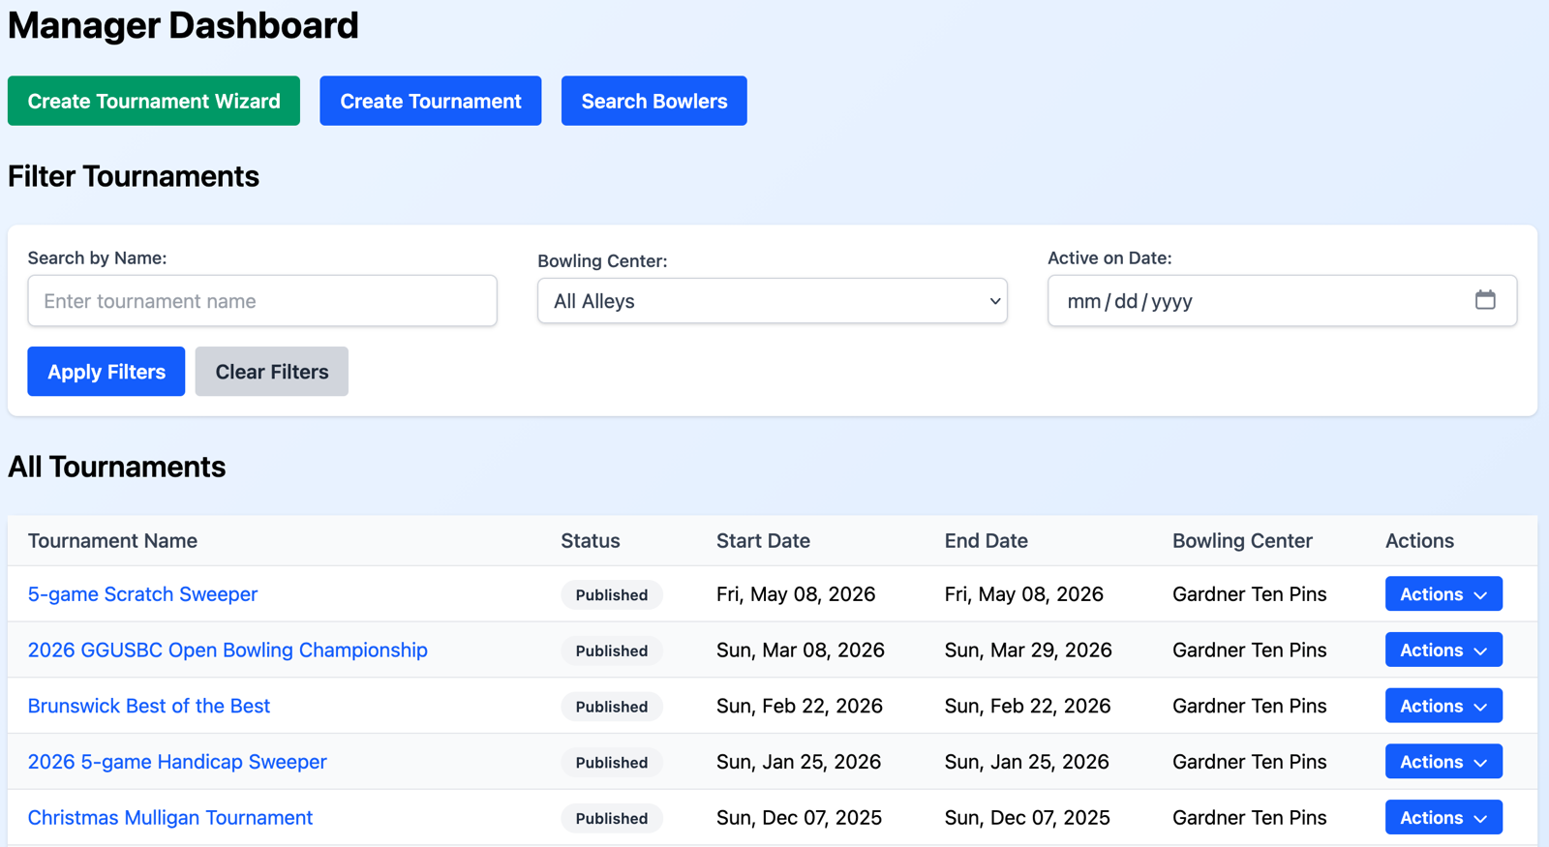Click the Active on Date field
The width and height of the screenshot is (1549, 847).
(1282, 301)
